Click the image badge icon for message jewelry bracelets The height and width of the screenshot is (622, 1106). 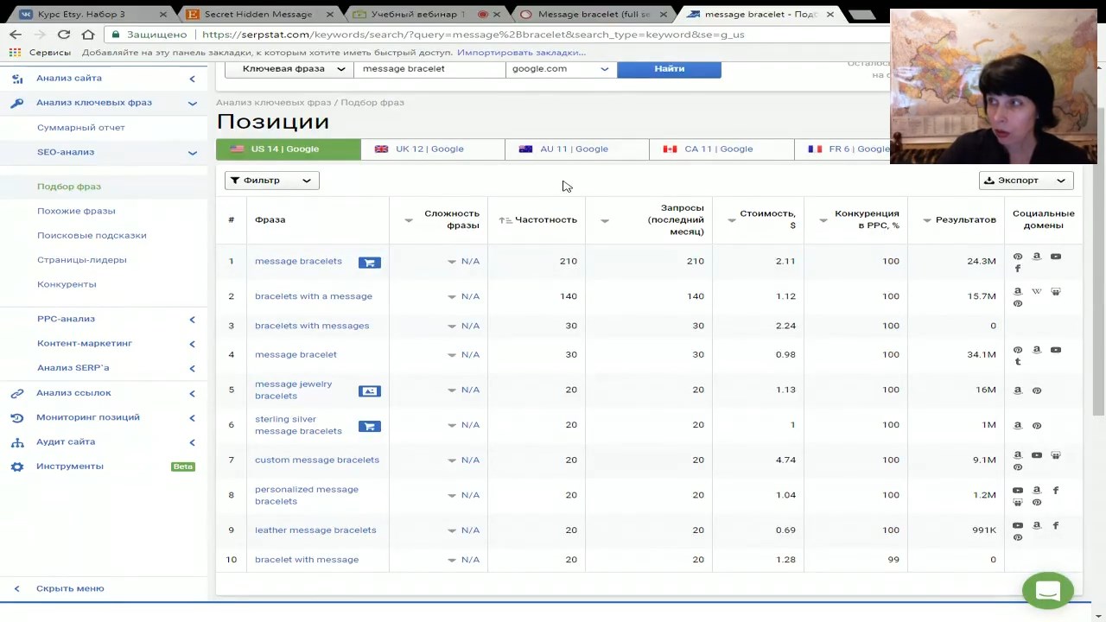[x=369, y=391]
